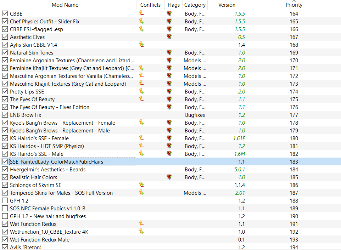Tick GPH 1.2 New hair and bugfixes checkbox

click(x=5, y=216)
